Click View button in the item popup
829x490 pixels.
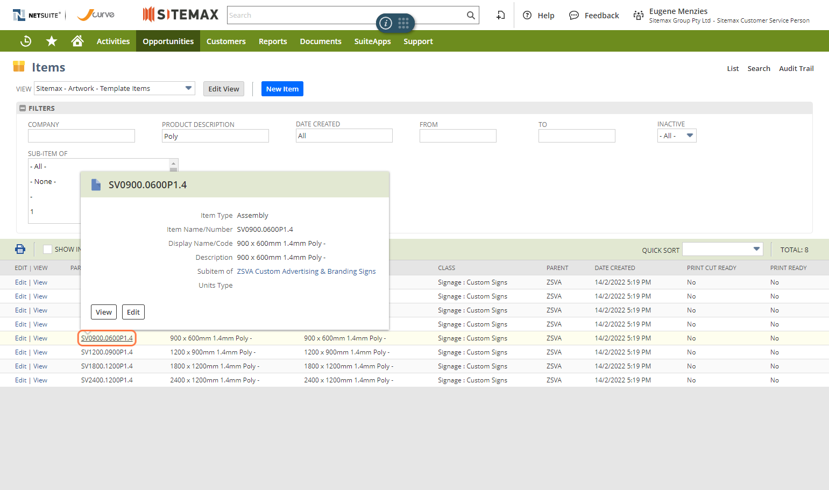(x=104, y=312)
